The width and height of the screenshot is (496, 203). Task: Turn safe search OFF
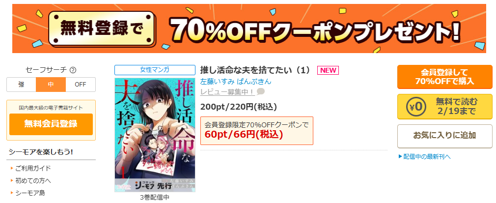coord(81,85)
